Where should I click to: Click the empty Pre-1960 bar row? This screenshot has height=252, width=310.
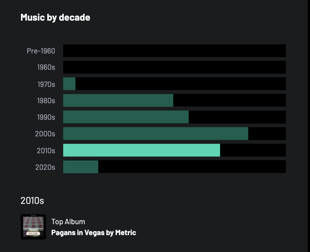pos(174,51)
